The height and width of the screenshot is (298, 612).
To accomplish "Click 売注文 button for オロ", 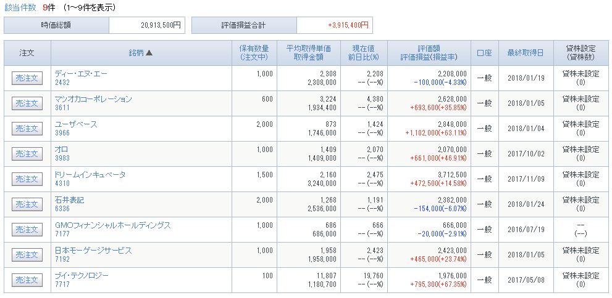I will (x=27, y=154).
